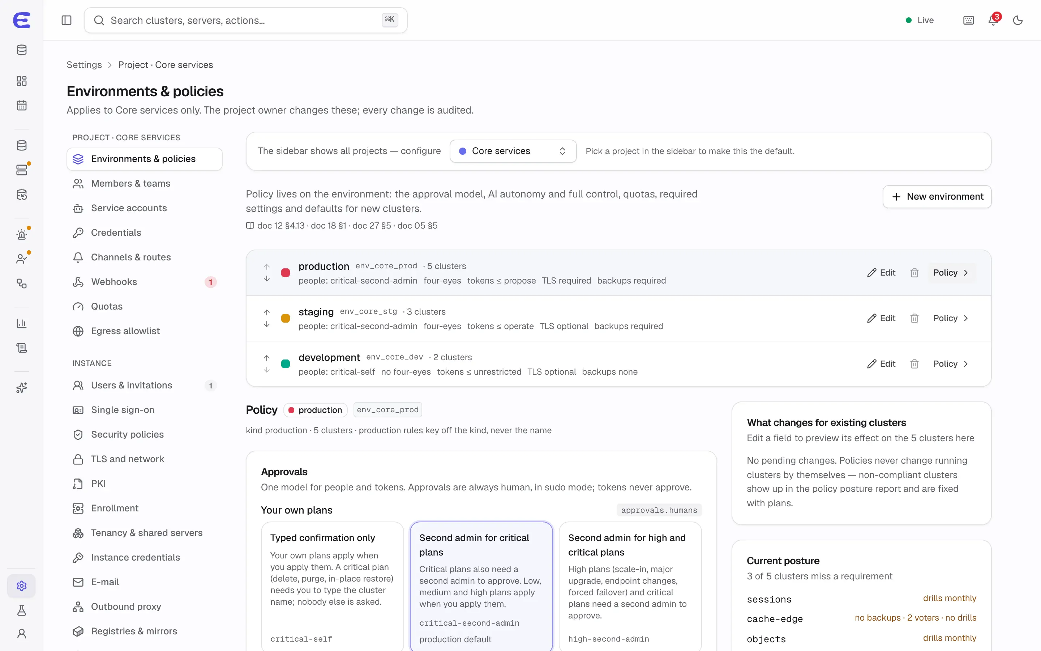Delete the staging environment trash icon
The image size is (1041, 651).
(914, 318)
